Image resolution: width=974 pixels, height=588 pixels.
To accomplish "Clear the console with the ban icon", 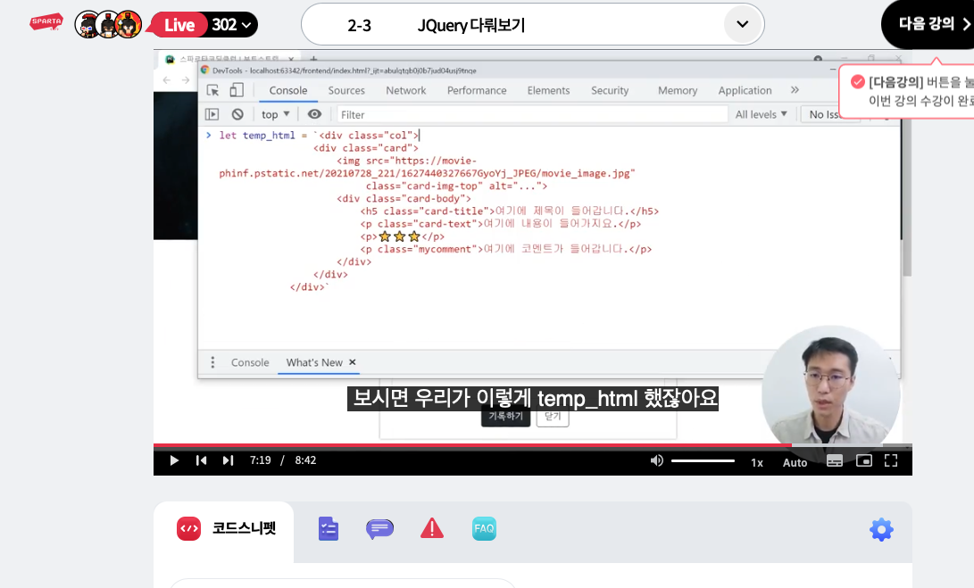I will point(237,114).
